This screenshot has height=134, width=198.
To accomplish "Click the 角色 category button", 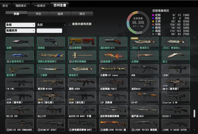I will point(38,14).
